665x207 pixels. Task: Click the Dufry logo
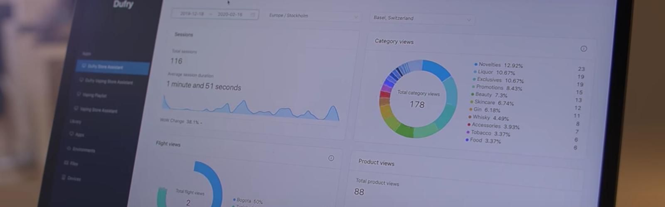click(123, 5)
